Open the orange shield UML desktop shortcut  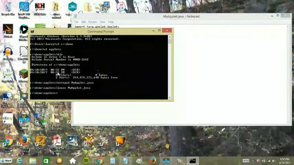point(120,141)
